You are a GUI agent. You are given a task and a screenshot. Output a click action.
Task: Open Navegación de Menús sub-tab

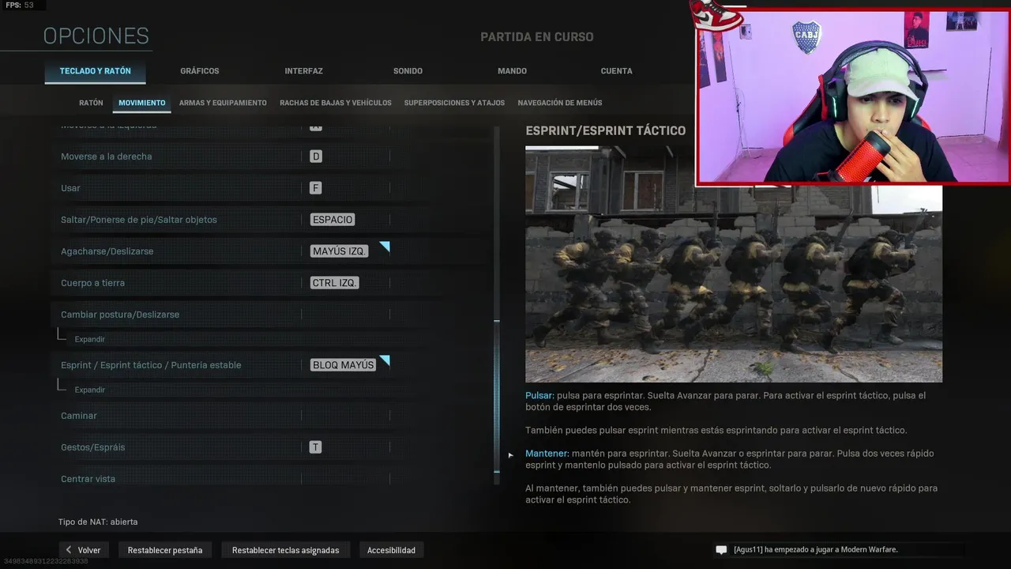coord(560,103)
